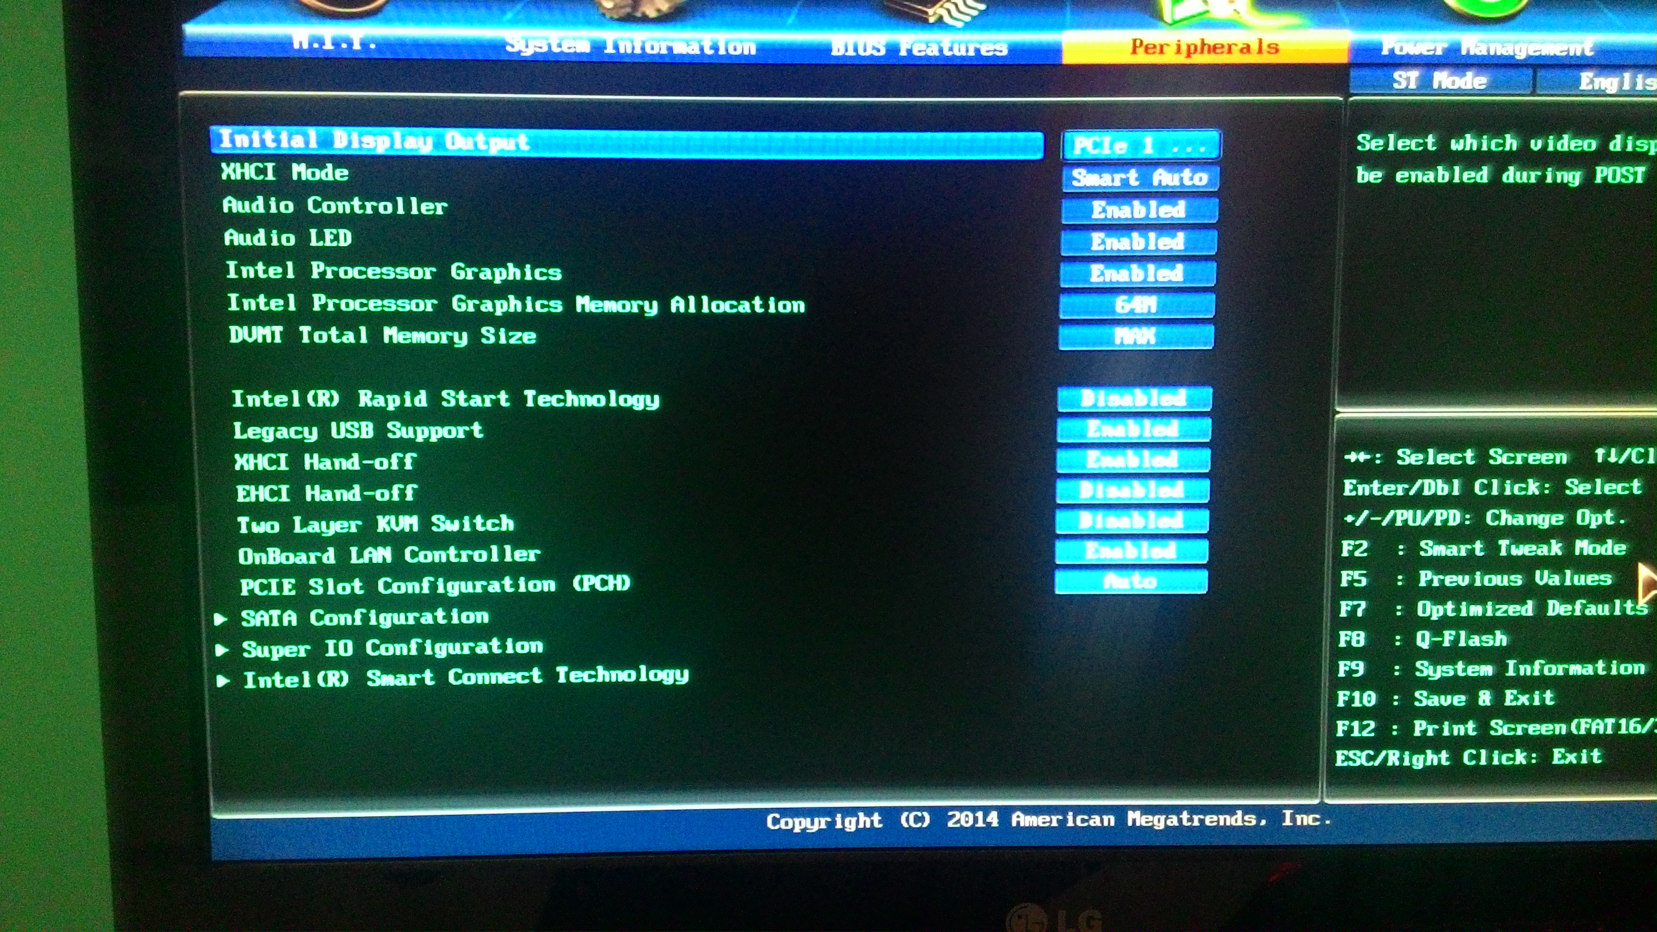The width and height of the screenshot is (1657, 932).
Task: Toggle the Audio LED Enabled setting
Action: (x=1138, y=242)
